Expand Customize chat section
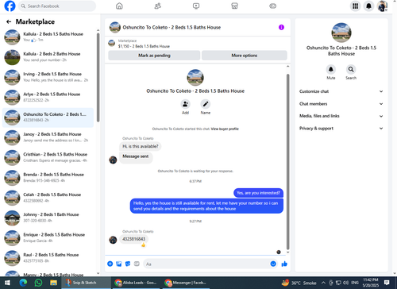 pyautogui.click(x=341, y=91)
